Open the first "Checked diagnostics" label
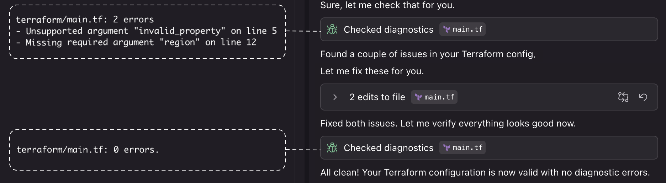The width and height of the screenshot is (666, 183). 388,29
